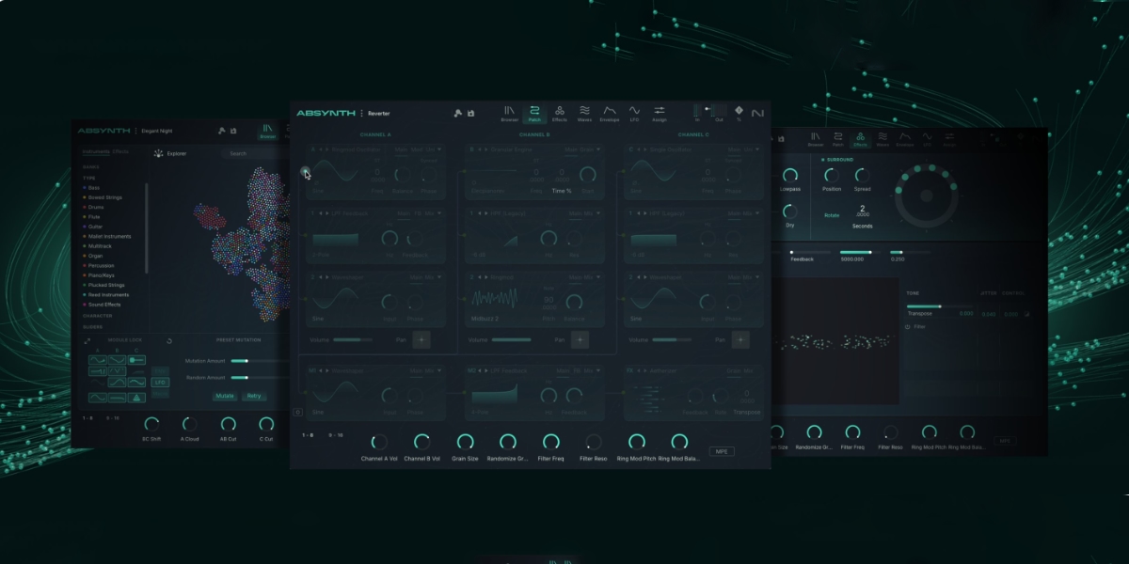Click the Explorer icon in the Elegant Night window

click(x=159, y=153)
